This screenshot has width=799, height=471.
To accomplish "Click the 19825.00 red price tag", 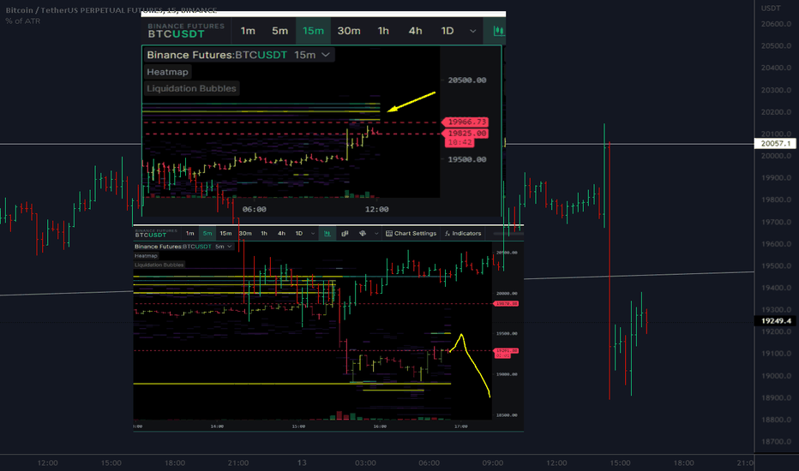I will 466,134.
